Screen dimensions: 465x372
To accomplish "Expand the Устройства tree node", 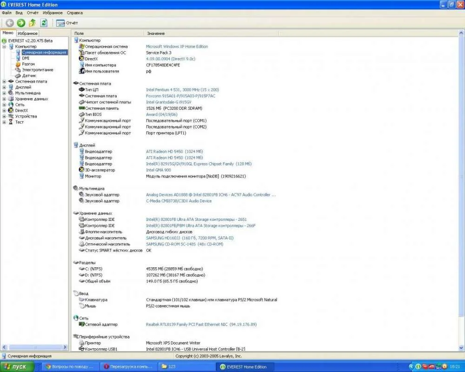I will click(x=4, y=116).
